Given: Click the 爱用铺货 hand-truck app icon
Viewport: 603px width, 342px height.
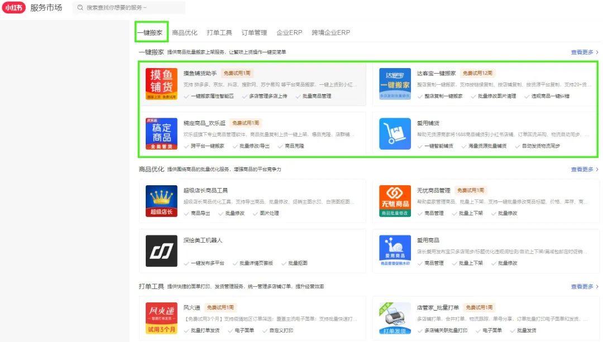Looking at the screenshot, I should (x=395, y=133).
